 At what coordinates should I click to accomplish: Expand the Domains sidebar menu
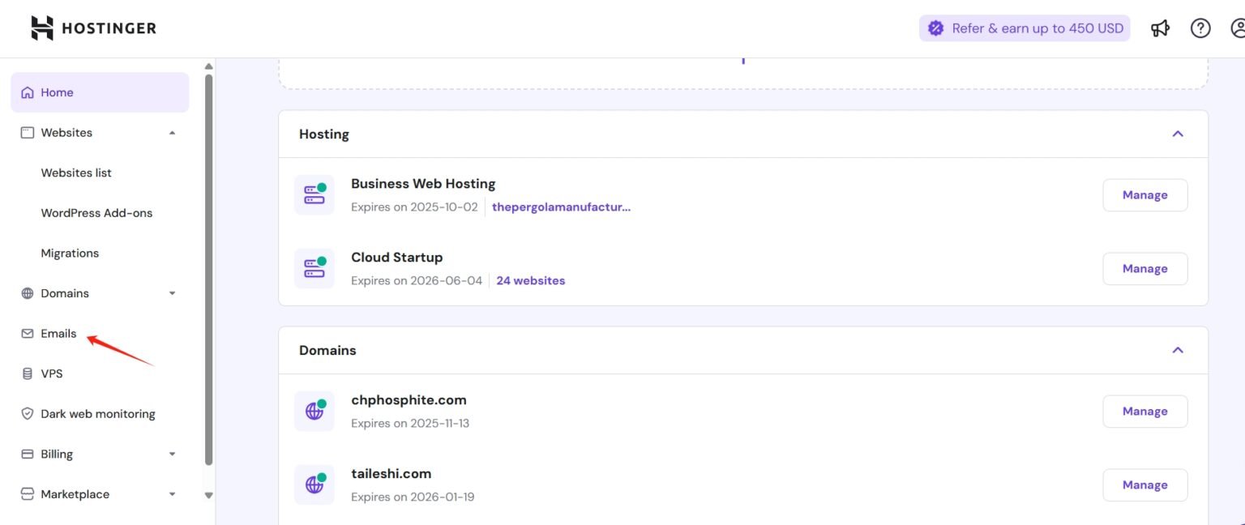(172, 293)
